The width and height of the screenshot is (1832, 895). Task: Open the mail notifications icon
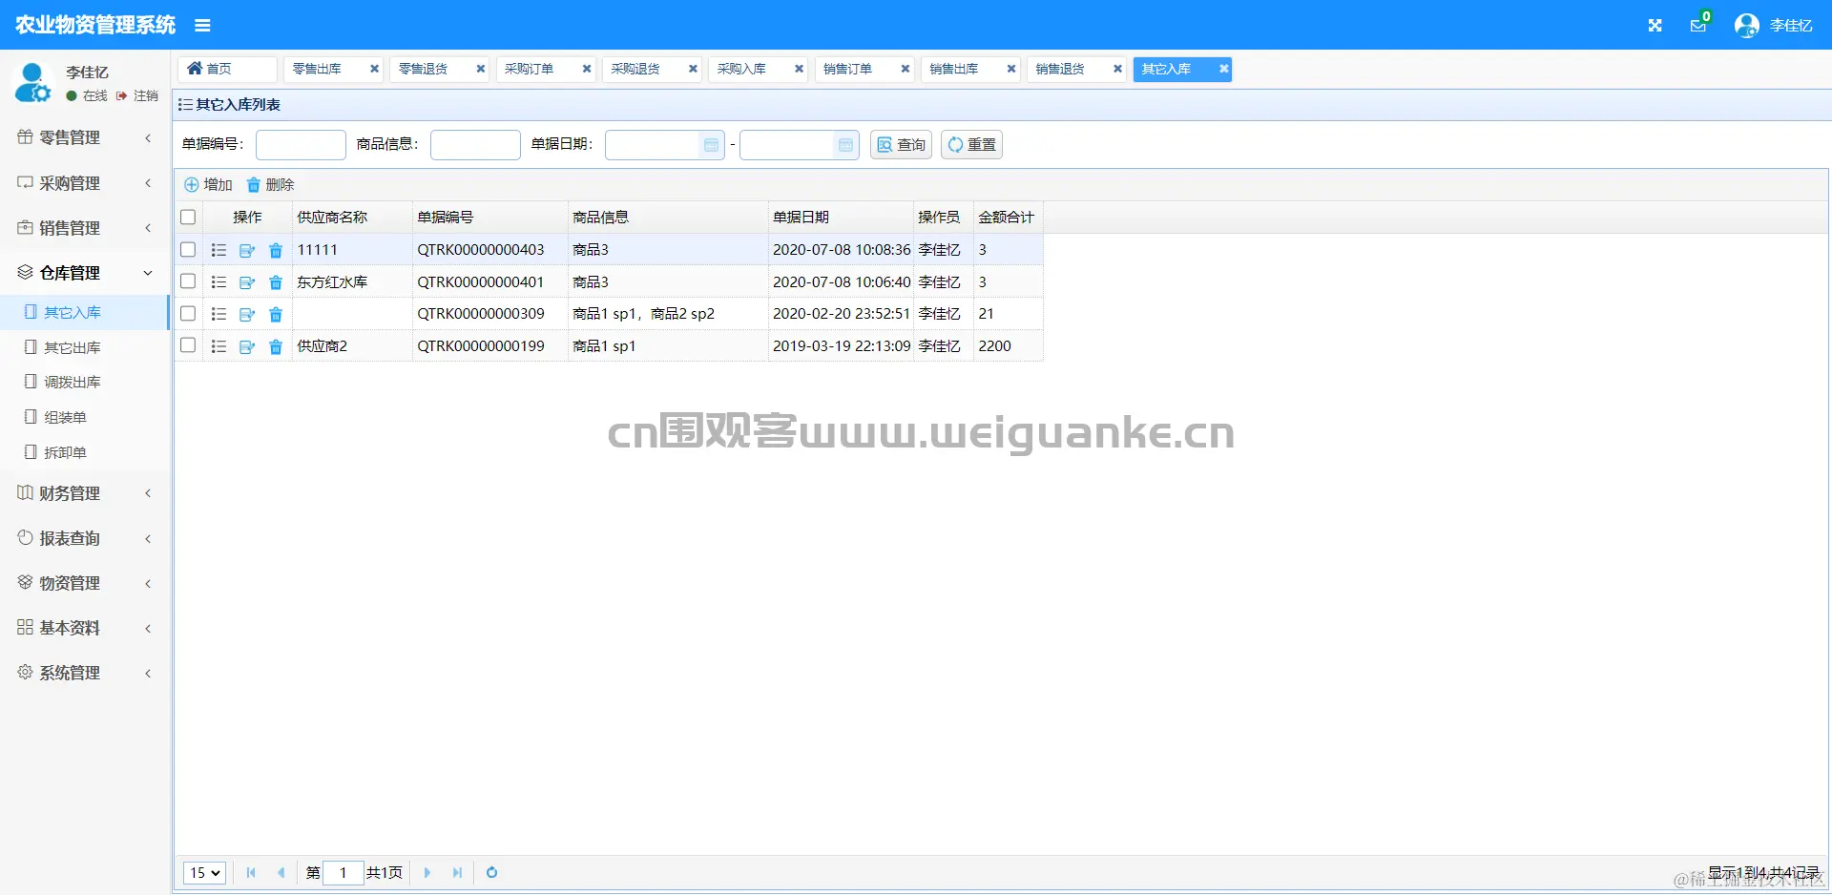(1698, 25)
